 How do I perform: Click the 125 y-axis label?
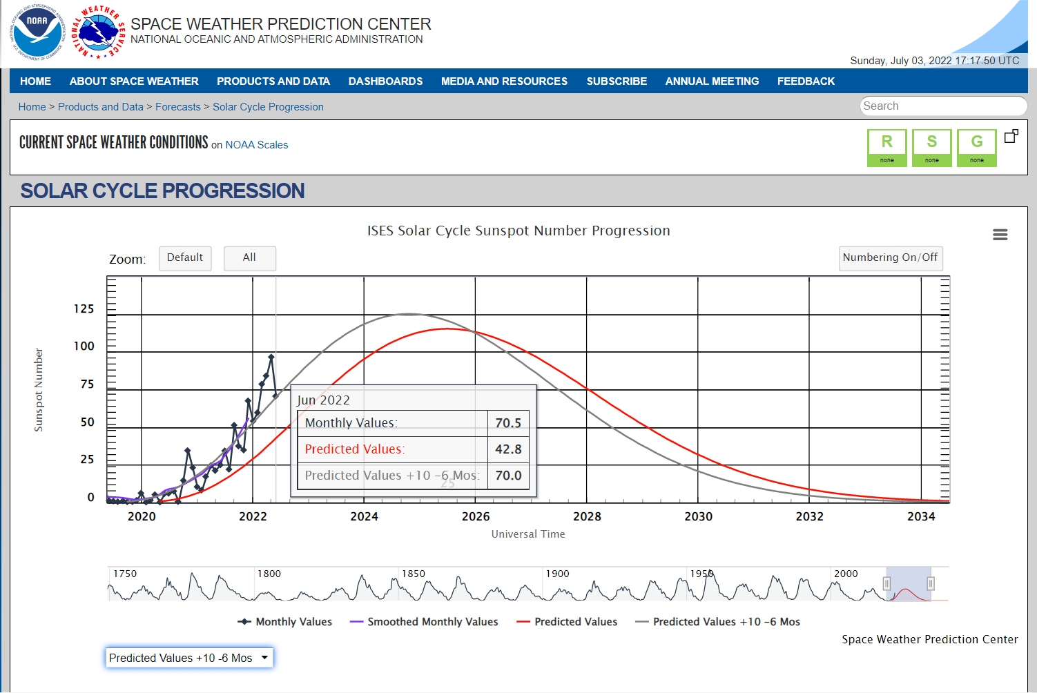(x=84, y=309)
